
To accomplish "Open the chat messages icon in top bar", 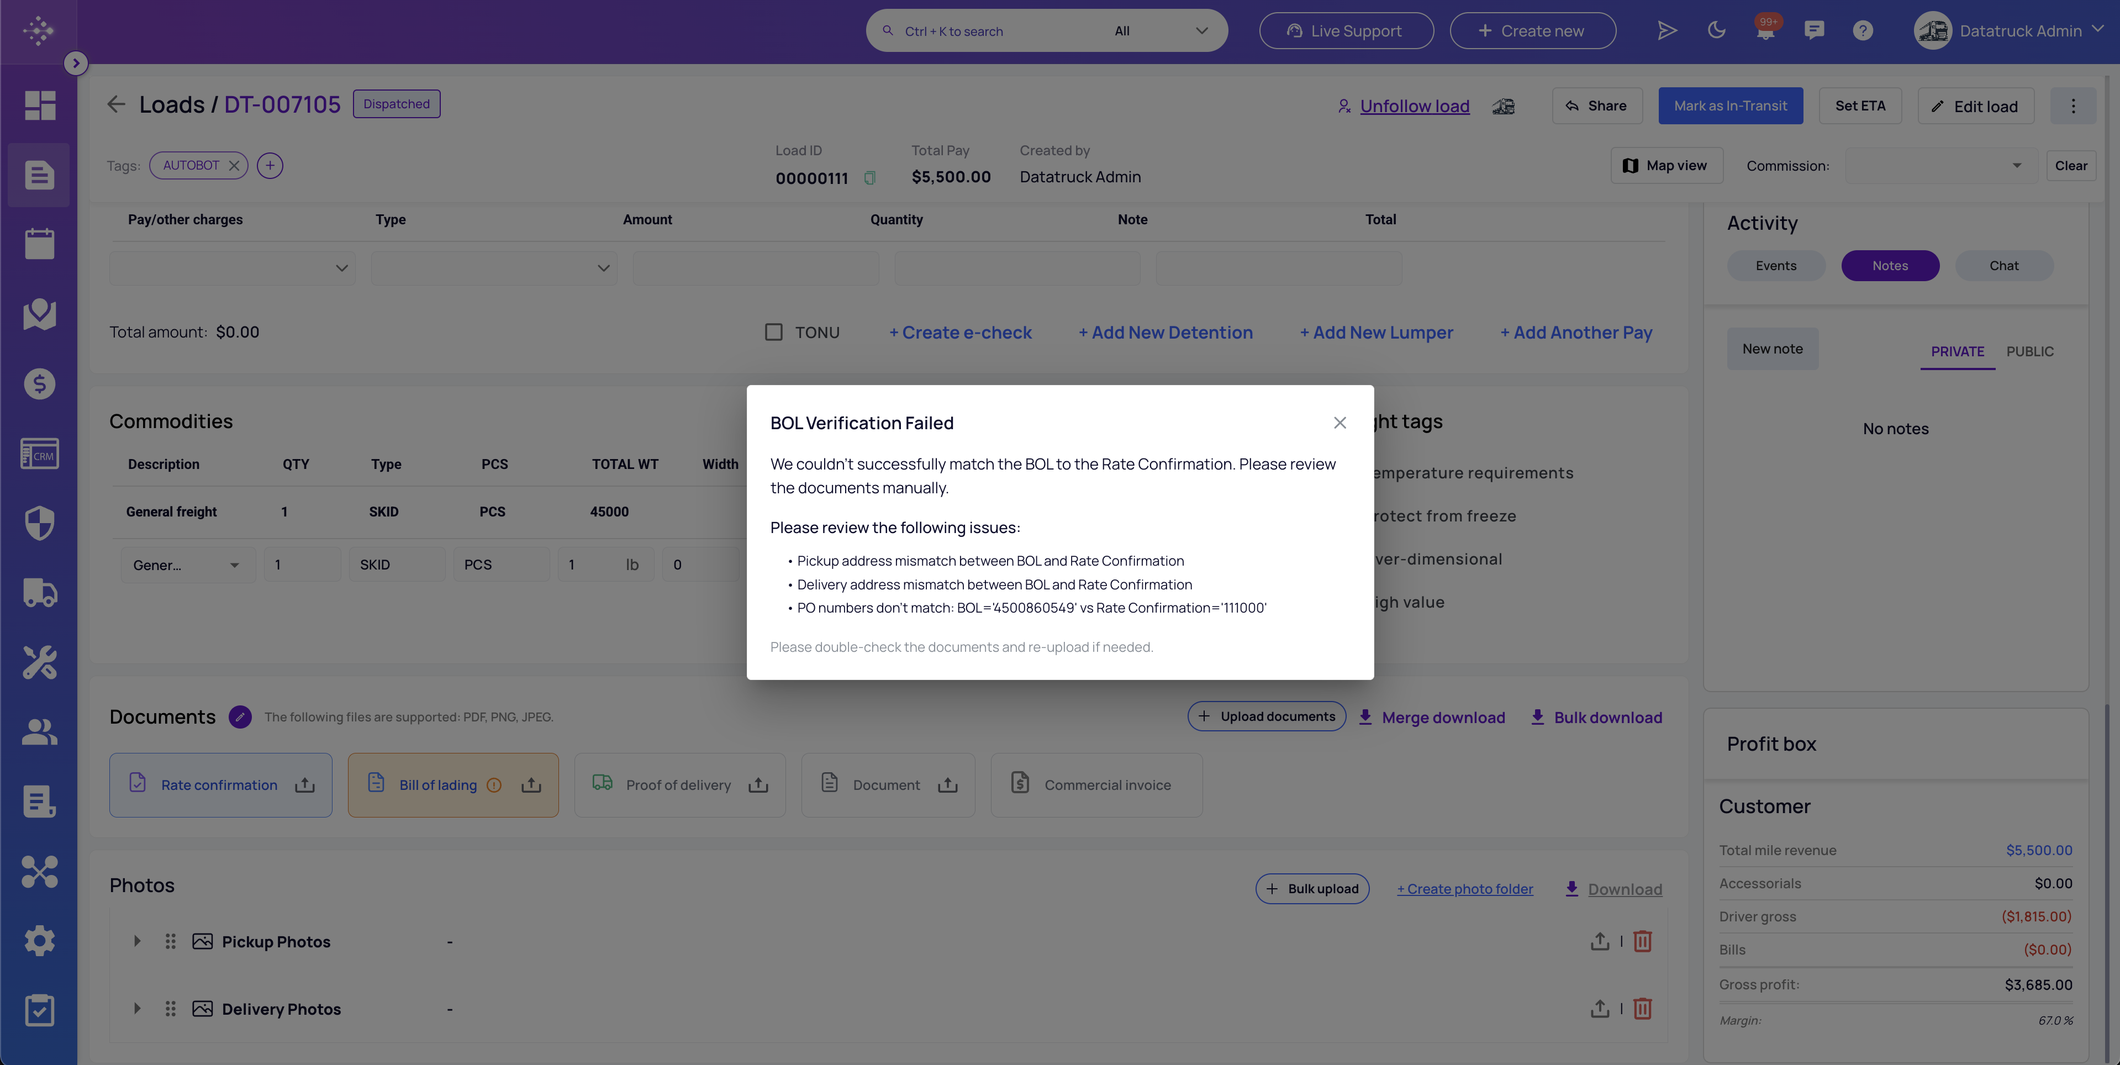I will pyautogui.click(x=1815, y=30).
